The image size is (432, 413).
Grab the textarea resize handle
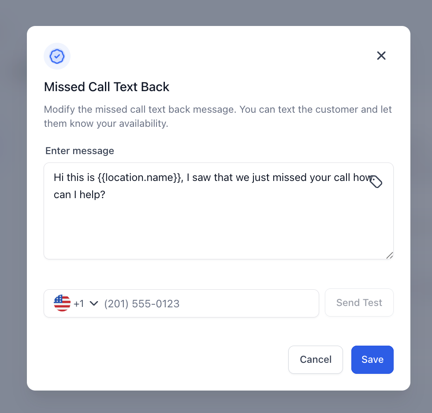tap(389, 255)
